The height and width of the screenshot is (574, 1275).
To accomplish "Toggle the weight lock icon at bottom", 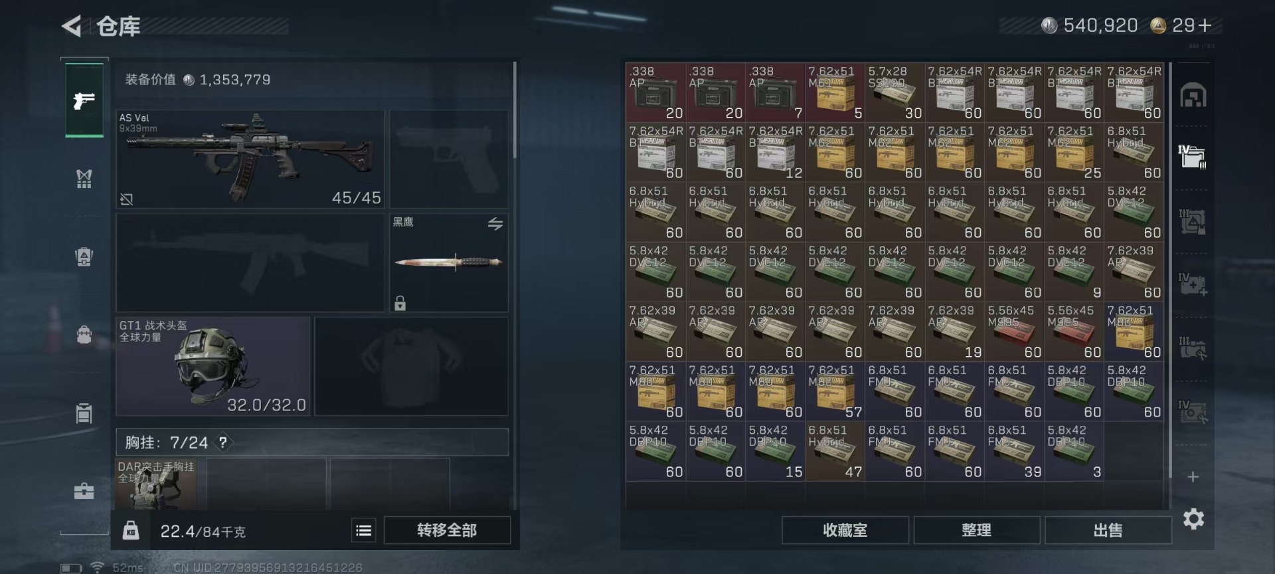I will coord(131,530).
